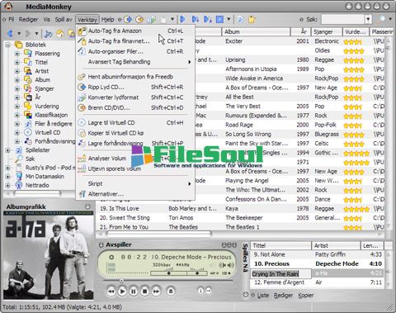This screenshot has width=396, height=313.
Task: Open Alternativer settings entry
Action: [135, 194]
